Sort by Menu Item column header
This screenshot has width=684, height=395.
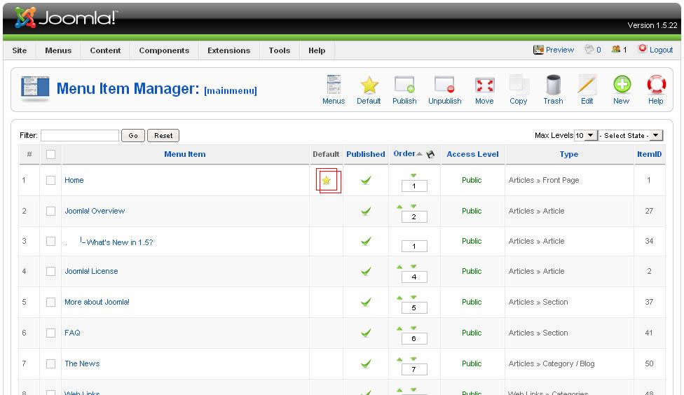(184, 154)
